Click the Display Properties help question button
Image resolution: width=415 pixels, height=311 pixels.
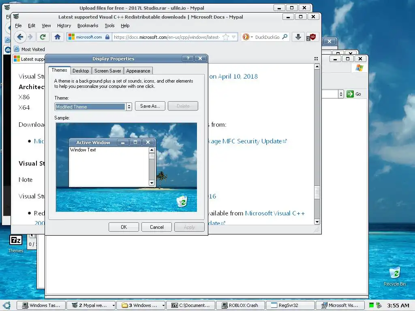188,58
